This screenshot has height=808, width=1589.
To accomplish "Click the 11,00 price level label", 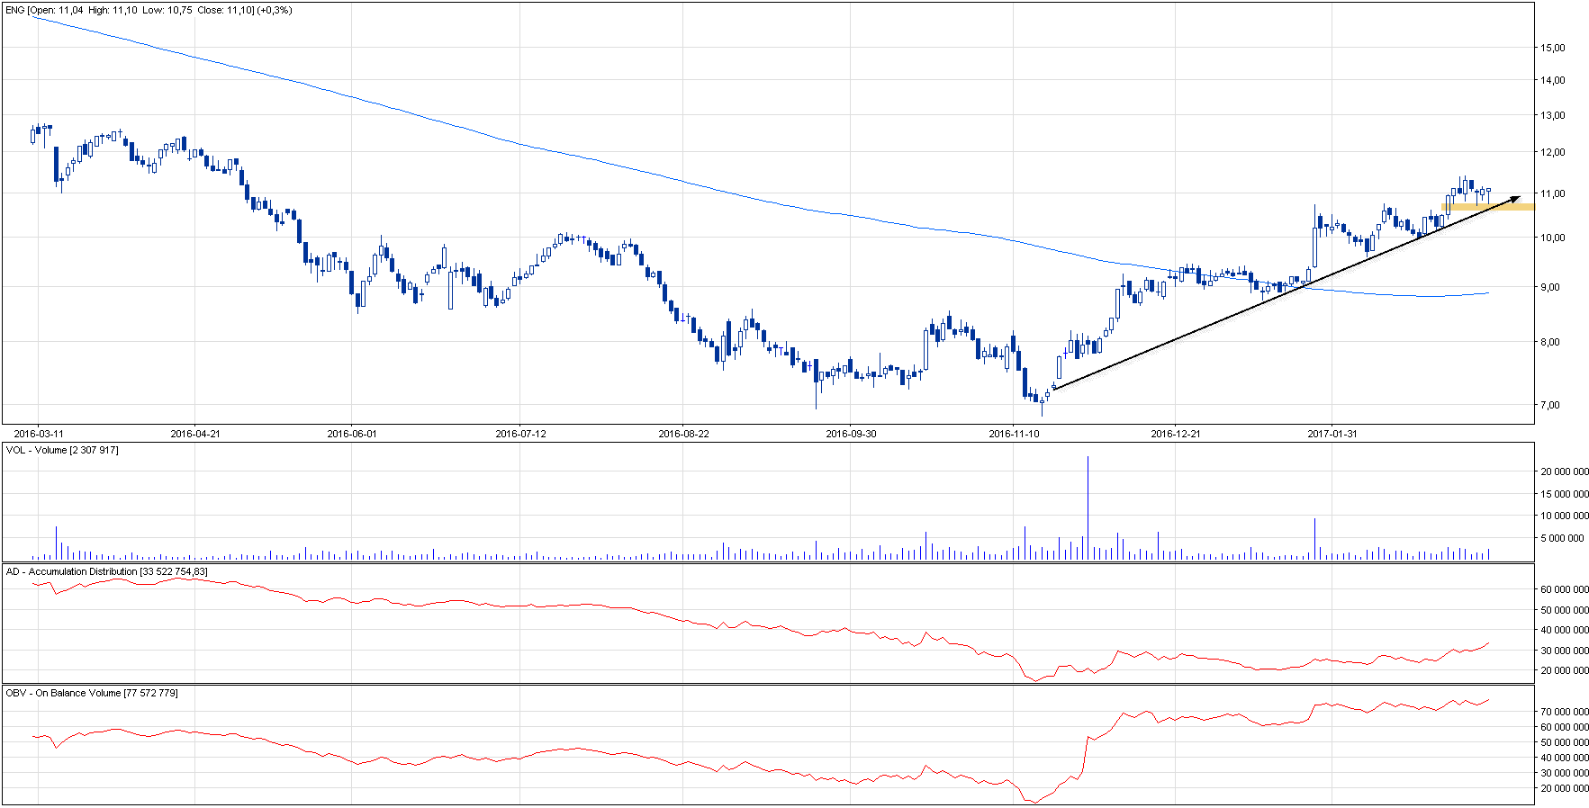I will [x=1553, y=193].
